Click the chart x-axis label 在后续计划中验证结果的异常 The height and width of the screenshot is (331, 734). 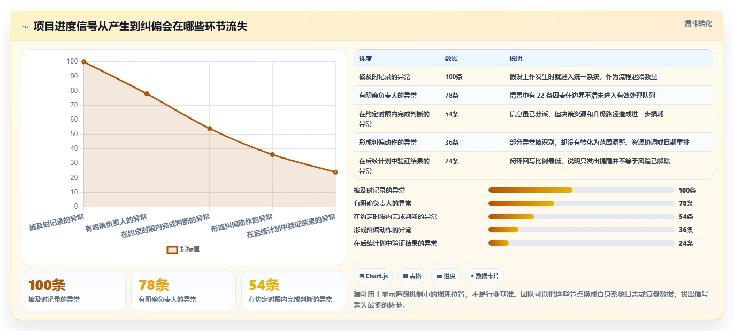[x=291, y=226]
